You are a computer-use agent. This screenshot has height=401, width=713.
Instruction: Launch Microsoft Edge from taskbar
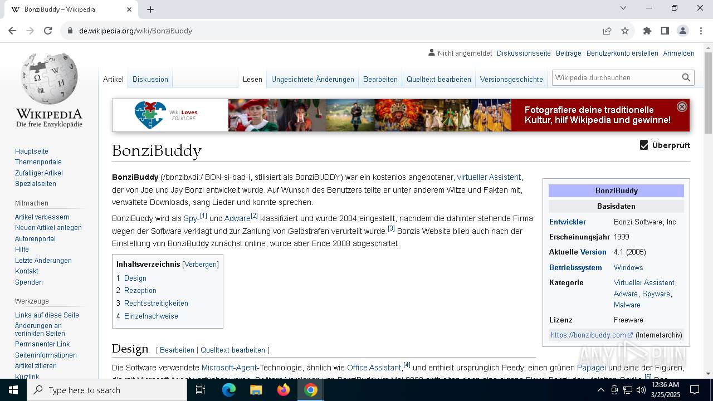click(229, 390)
